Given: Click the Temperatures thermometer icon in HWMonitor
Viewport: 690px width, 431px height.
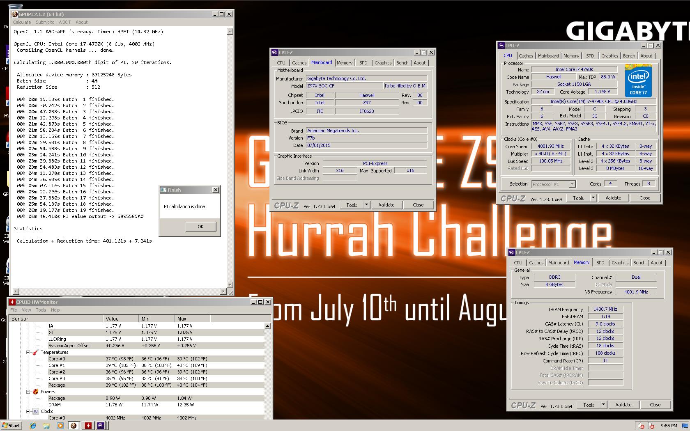Looking at the screenshot, I should (x=36, y=352).
